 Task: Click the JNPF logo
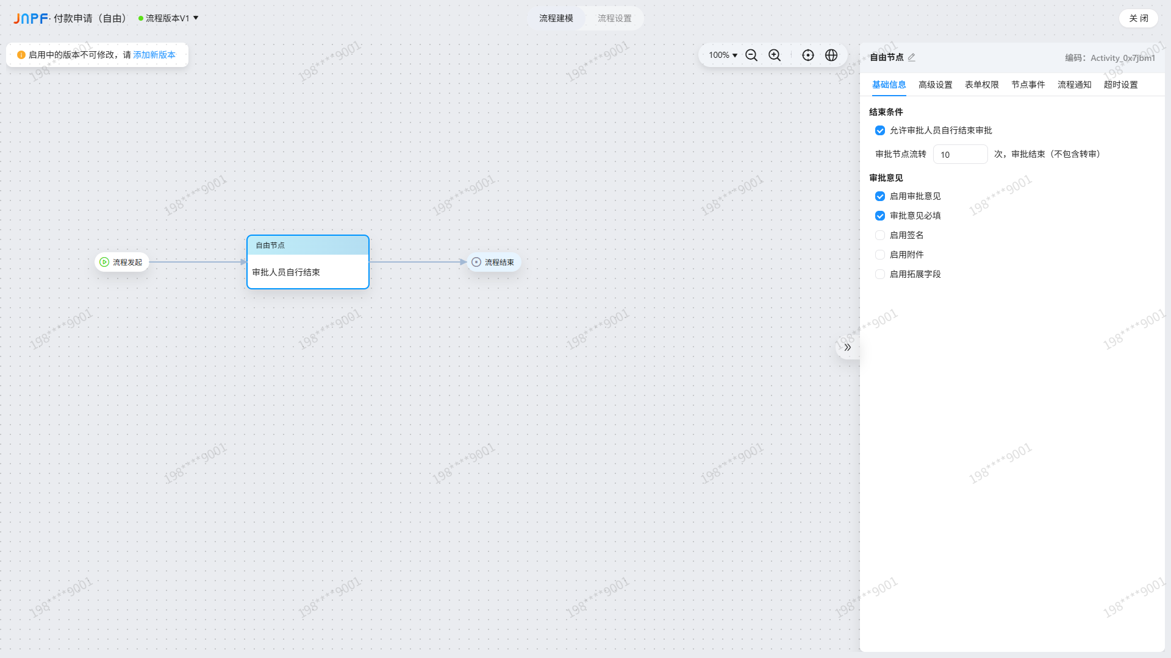[x=30, y=18]
